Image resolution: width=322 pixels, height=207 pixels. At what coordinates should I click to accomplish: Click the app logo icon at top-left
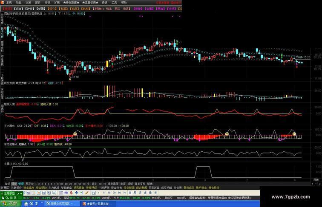point(2,3)
